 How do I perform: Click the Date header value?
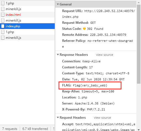tap(98, 79)
